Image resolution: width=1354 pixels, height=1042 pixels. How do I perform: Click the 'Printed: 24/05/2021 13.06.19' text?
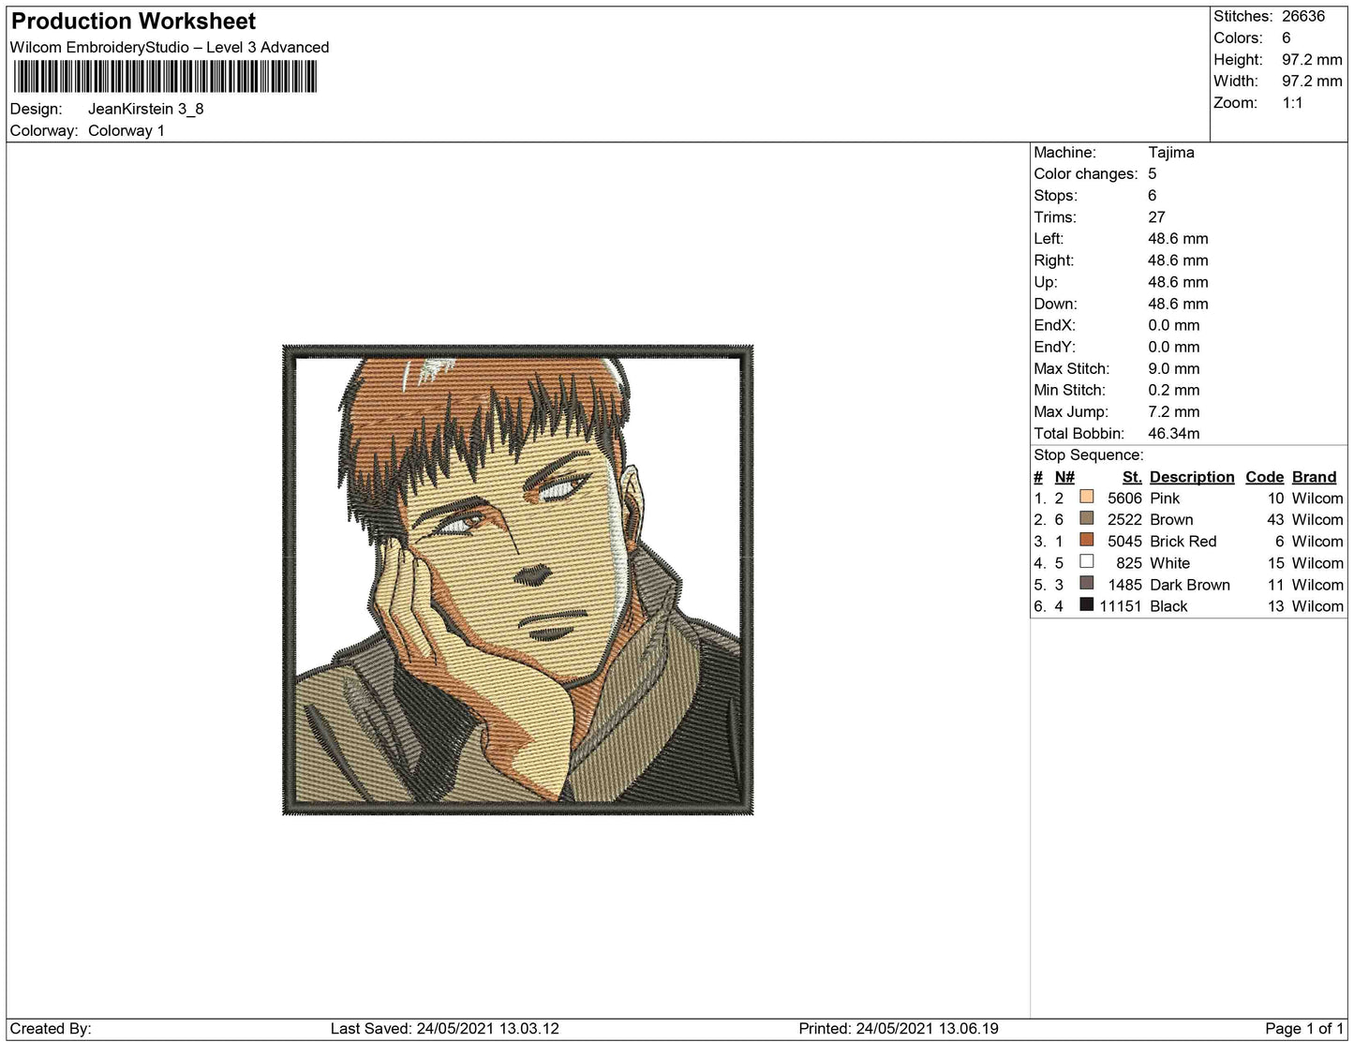[899, 1028]
